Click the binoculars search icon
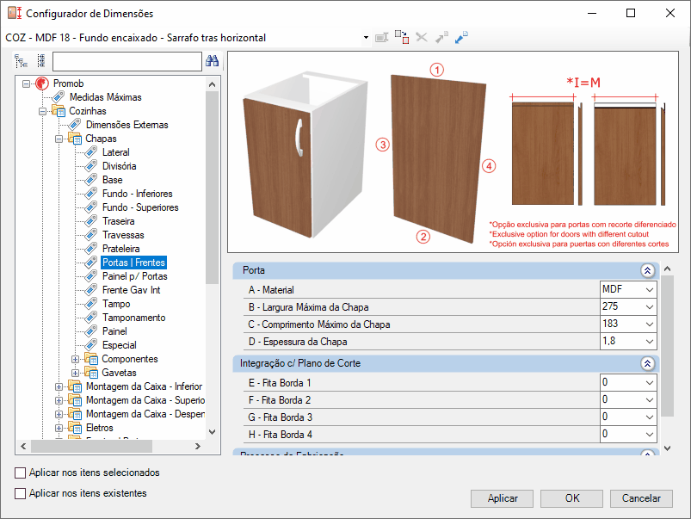 tap(213, 61)
